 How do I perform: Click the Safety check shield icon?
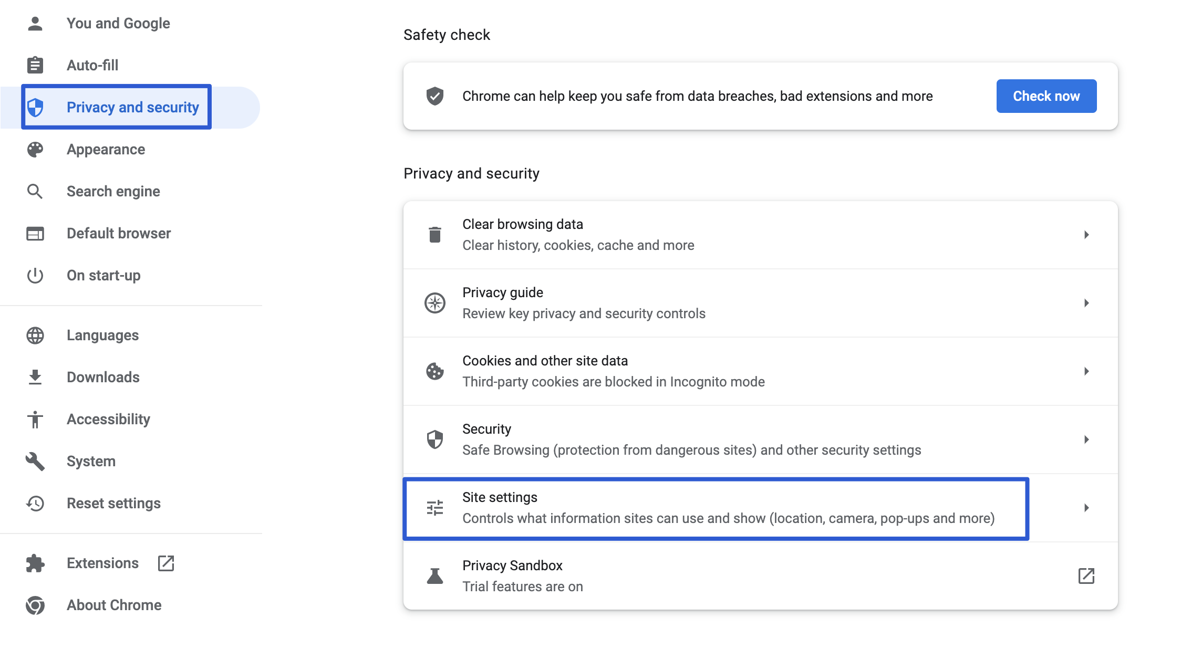click(x=435, y=96)
